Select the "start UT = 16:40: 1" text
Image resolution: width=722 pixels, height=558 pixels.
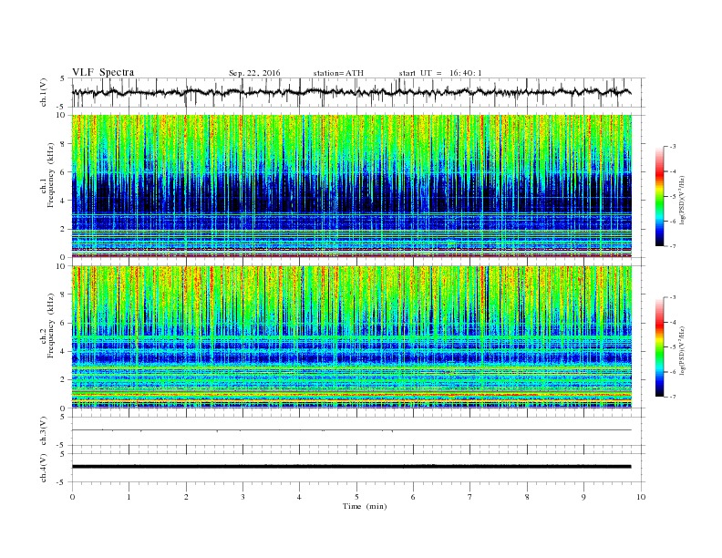pyautogui.click(x=440, y=73)
